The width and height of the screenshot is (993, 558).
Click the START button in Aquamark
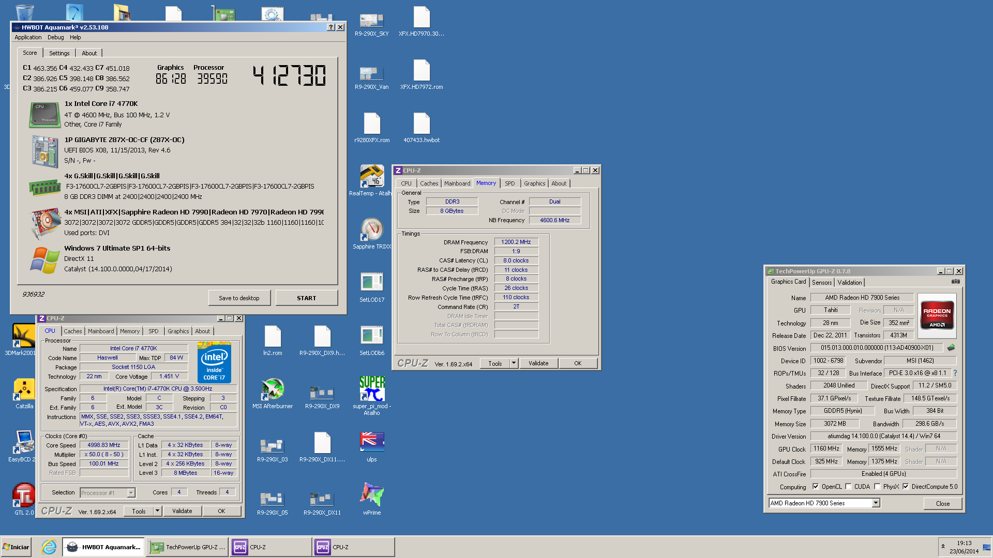306,298
